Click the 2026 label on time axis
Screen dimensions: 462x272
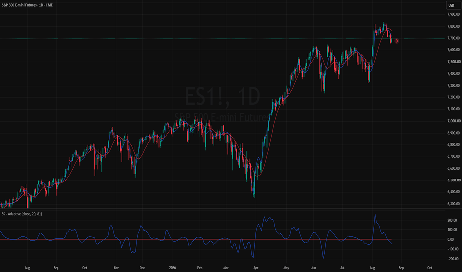[x=173, y=268]
